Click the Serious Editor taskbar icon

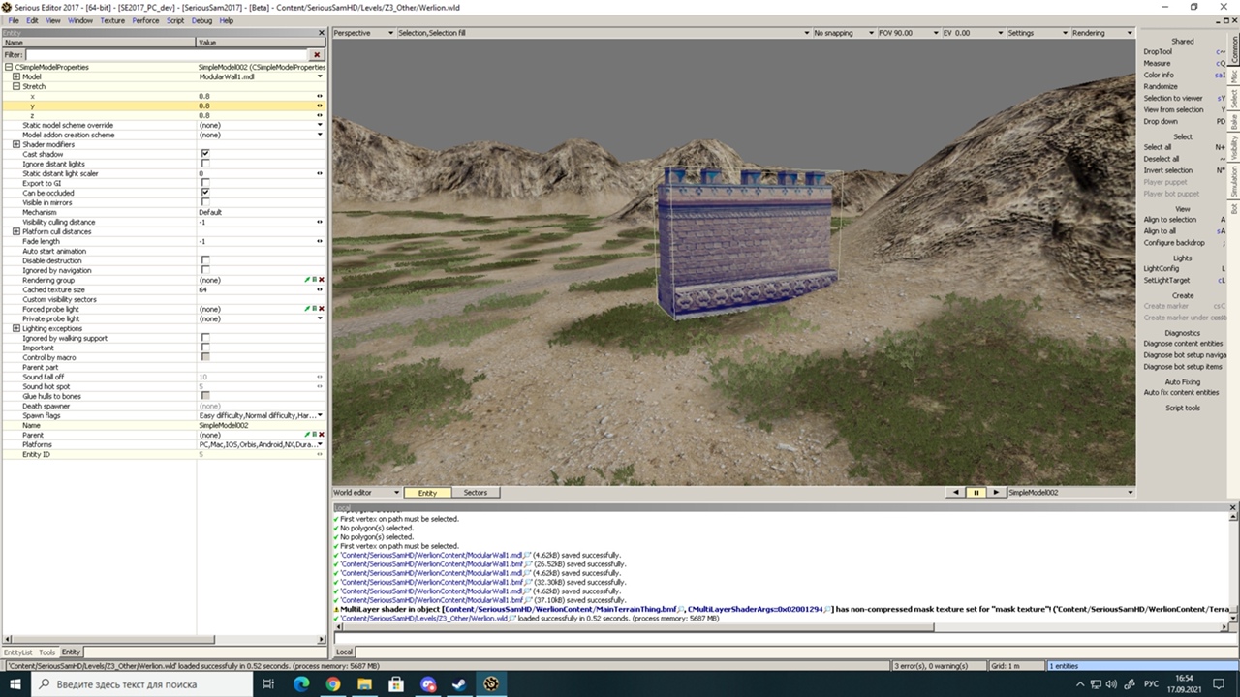click(x=491, y=683)
